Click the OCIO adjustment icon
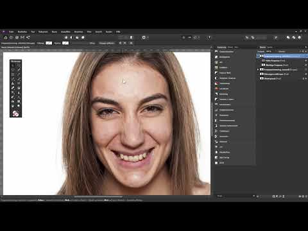 coord(216,163)
